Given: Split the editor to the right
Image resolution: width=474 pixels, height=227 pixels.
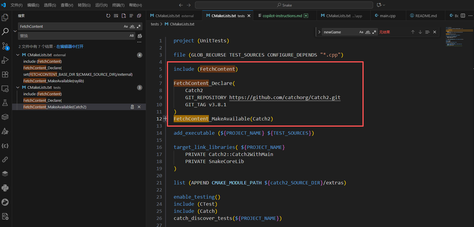Looking at the screenshot, I should pyautogui.click(x=463, y=16).
